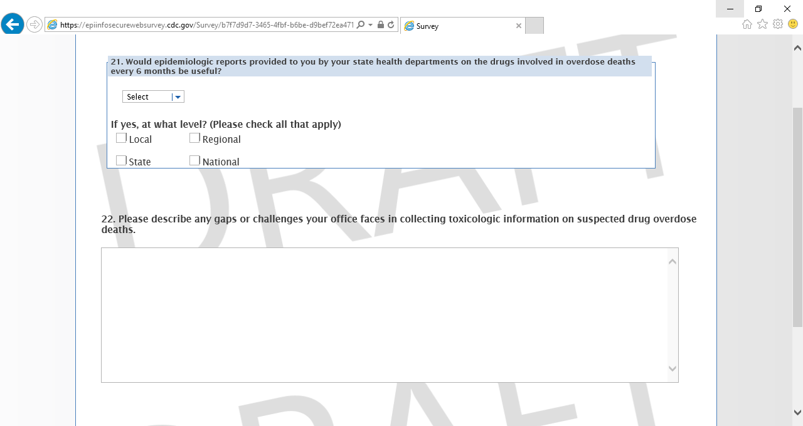Go back with the browser back arrow
Image resolution: width=803 pixels, height=426 pixels.
(13, 24)
